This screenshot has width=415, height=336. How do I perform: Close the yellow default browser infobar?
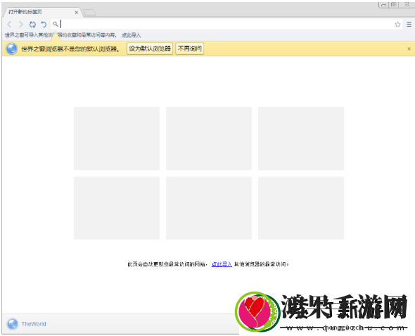tap(409, 49)
